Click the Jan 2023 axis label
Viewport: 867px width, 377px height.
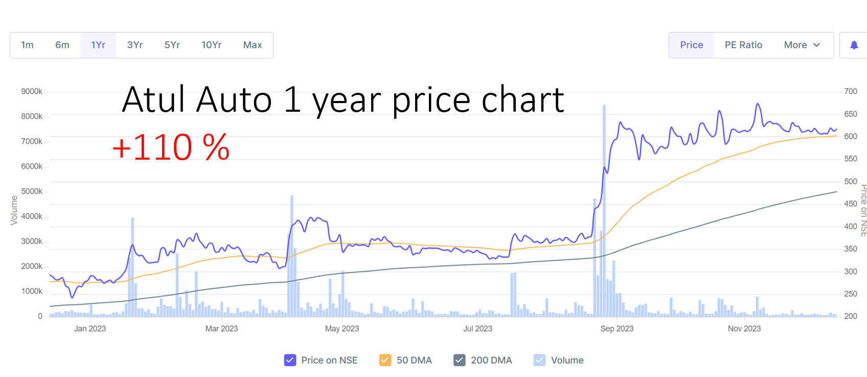(90, 329)
